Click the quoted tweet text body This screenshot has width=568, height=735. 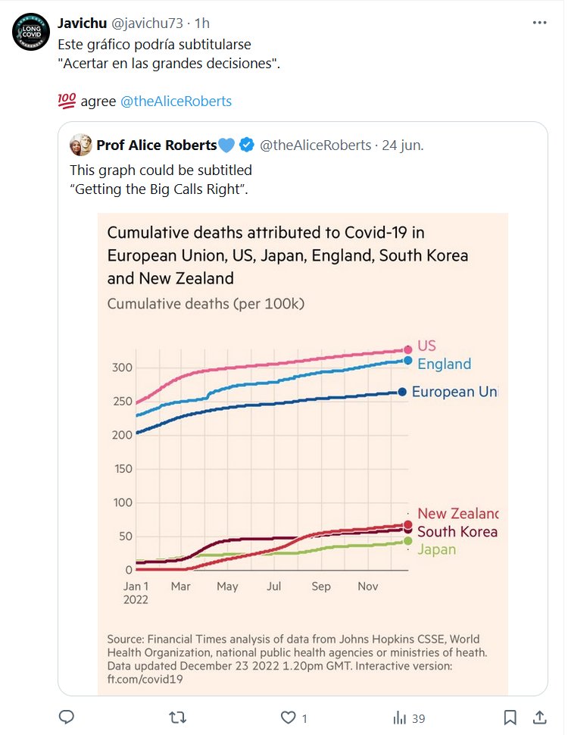161,179
